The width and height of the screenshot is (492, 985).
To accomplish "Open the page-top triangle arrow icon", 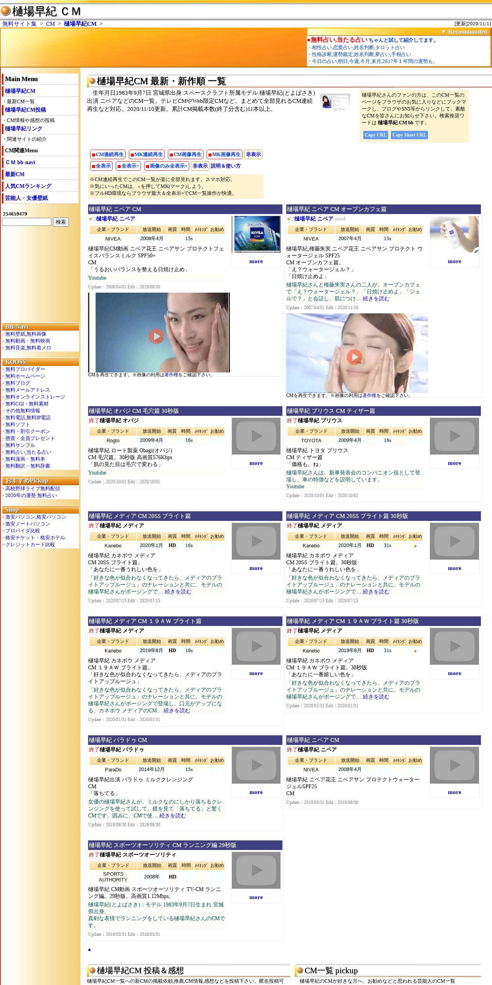I will point(89,949).
